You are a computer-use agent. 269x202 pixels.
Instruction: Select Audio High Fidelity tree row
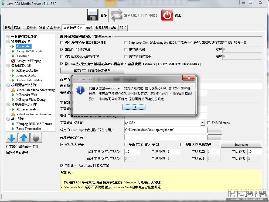coord(29,80)
